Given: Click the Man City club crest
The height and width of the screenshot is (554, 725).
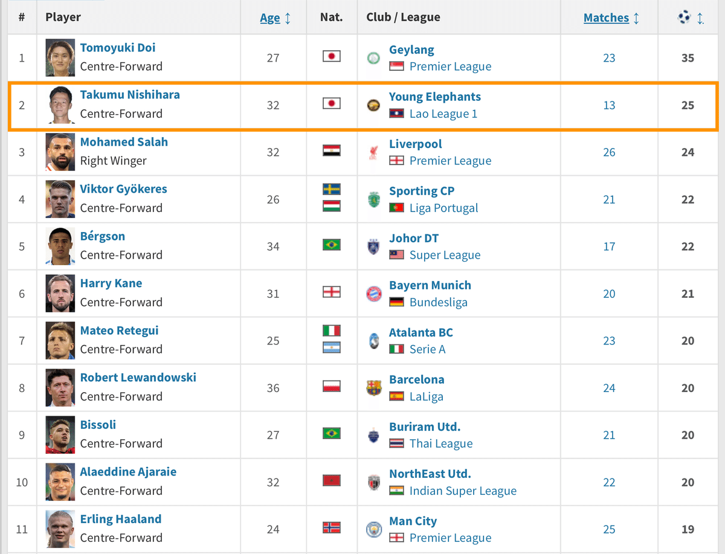Looking at the screenshot, I should pyautogui.click(x=374, y=529).
